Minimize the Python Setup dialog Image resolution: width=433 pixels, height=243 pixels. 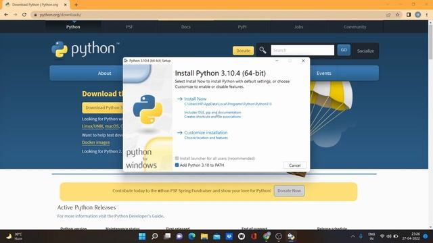tap(277, 61)
